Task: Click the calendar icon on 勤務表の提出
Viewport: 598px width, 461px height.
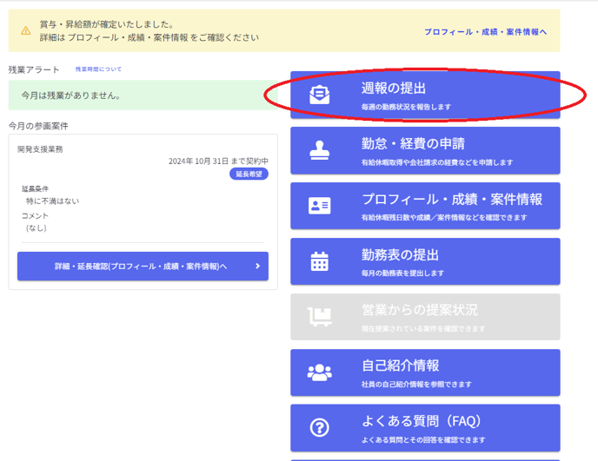Action: click(320, 261)
